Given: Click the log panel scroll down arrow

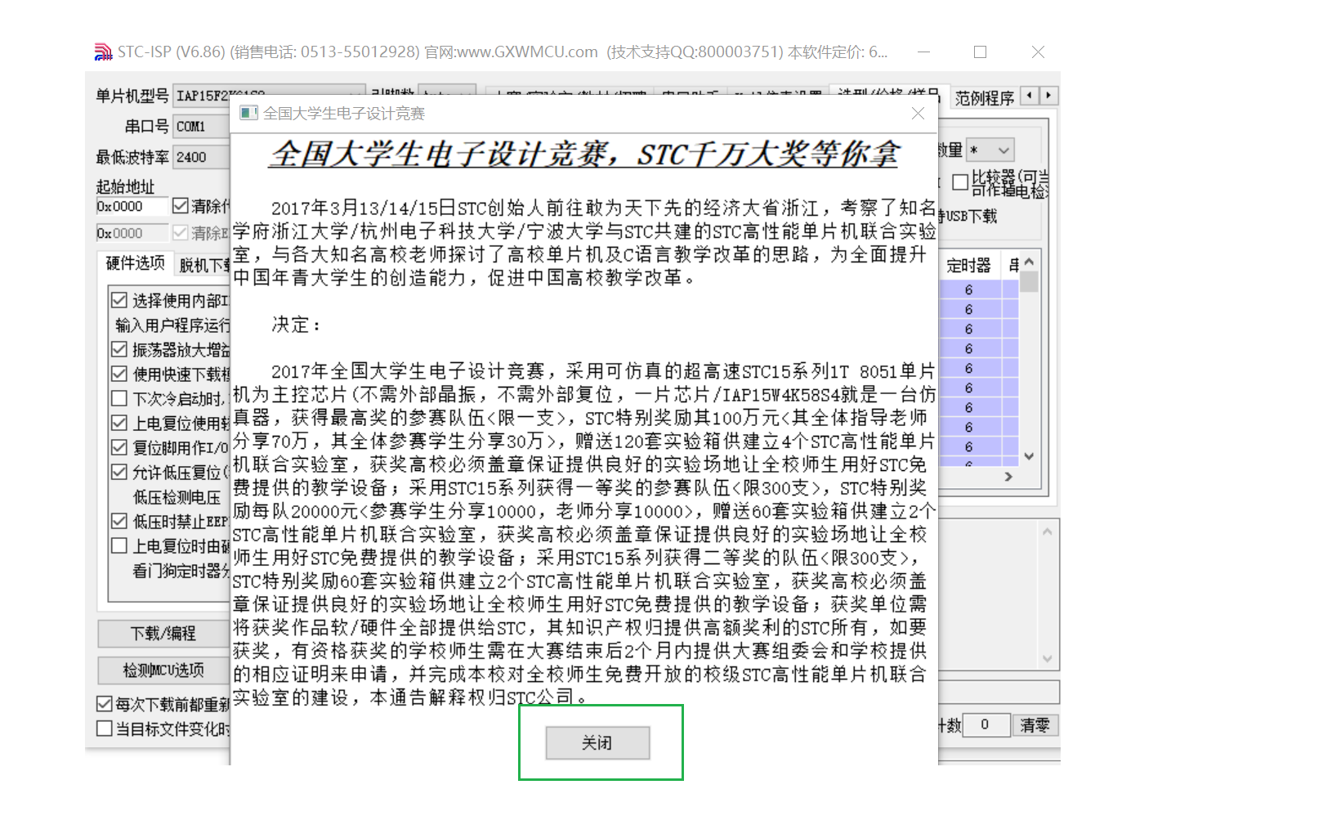Looking at the screenshot, I should click(1048, 658).
